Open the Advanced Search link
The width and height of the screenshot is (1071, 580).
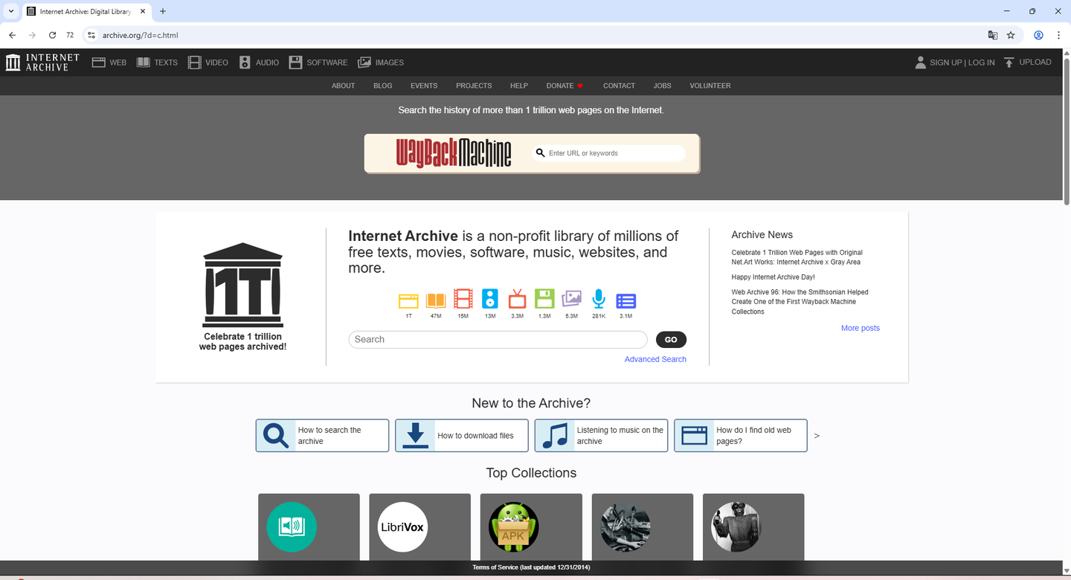655,359
